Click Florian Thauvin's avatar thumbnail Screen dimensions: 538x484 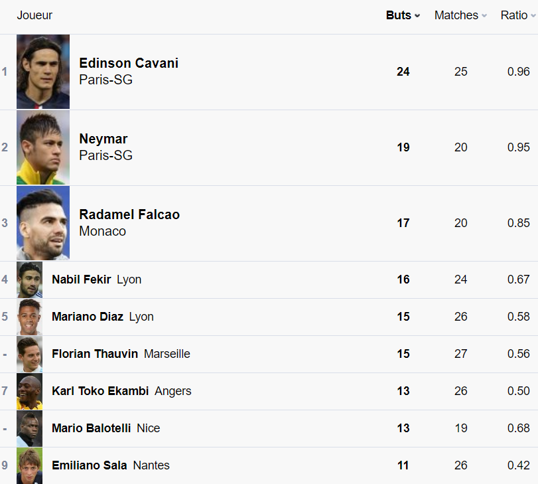point(30,354)
